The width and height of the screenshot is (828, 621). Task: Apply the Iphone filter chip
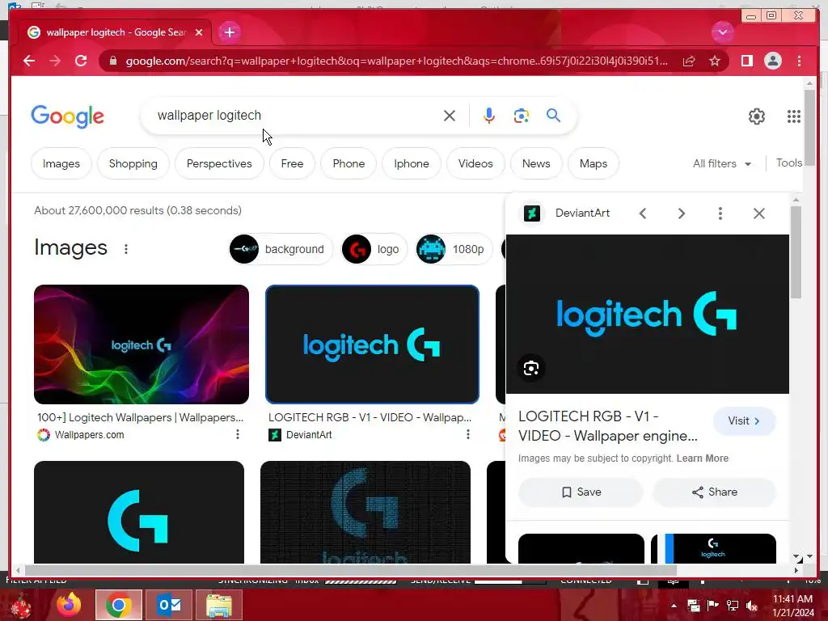tap(412, 163)
